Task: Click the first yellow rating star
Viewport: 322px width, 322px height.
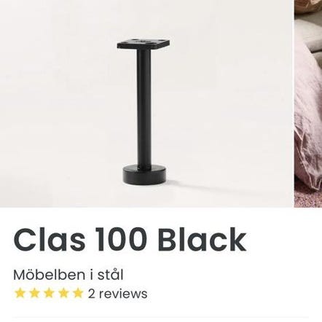Action: 20,293
